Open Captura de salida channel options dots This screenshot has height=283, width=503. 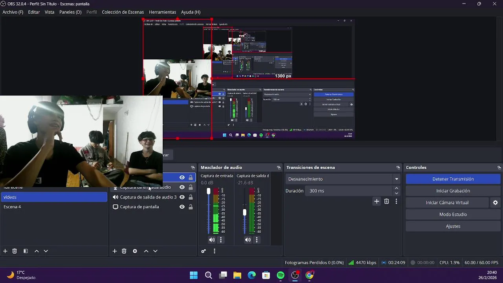[257, 240]
